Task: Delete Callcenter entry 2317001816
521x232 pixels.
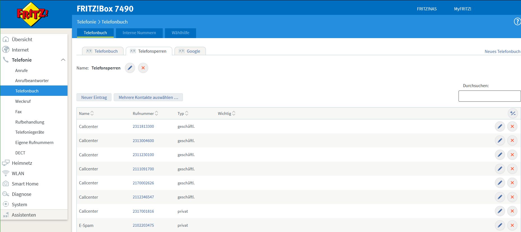Action: point(512,211)
